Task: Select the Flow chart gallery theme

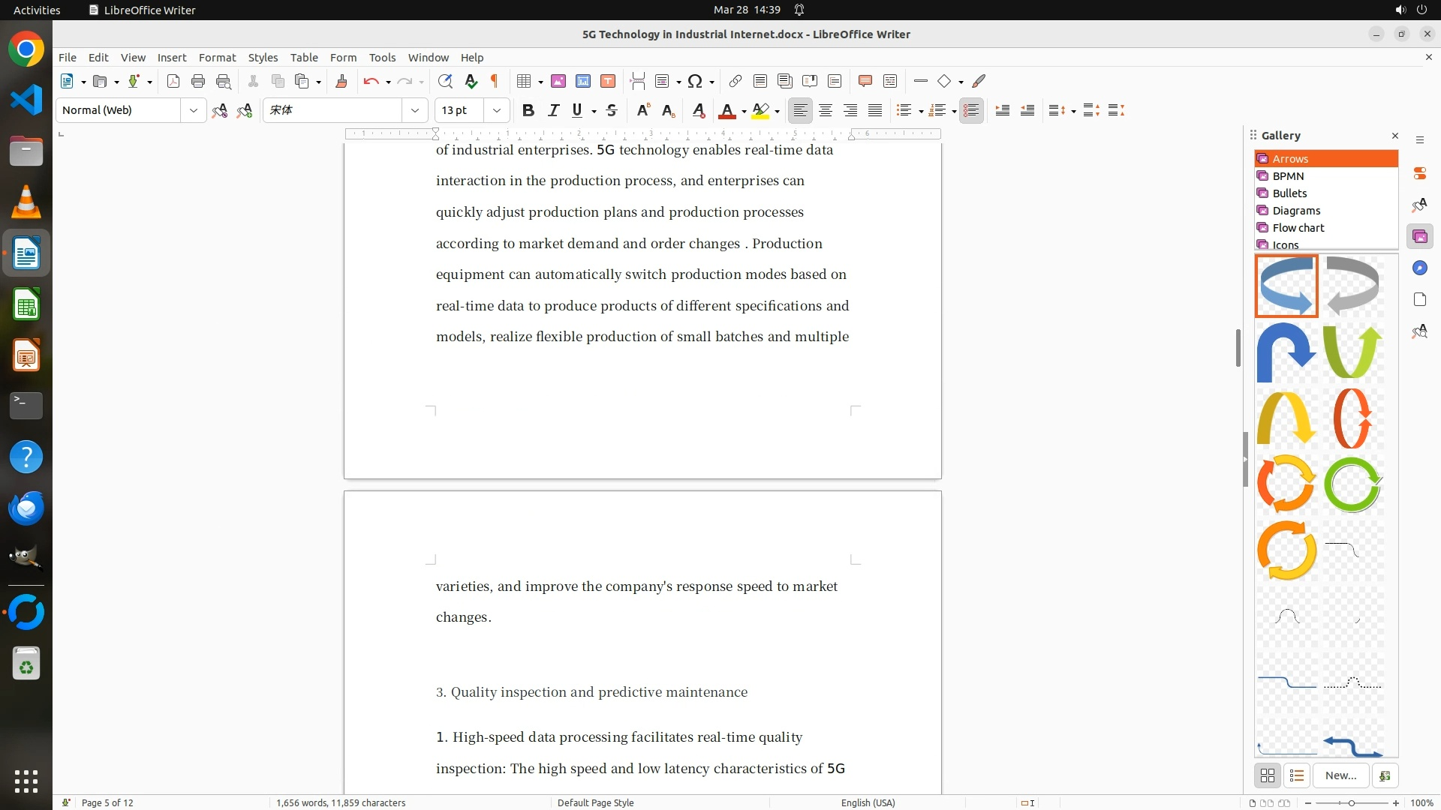Action: point(1298,227)
